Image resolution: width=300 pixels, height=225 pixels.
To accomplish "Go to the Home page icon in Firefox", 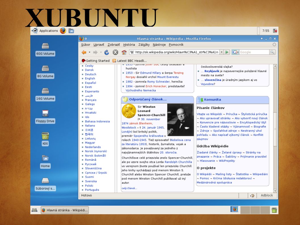I will point(124,52).
